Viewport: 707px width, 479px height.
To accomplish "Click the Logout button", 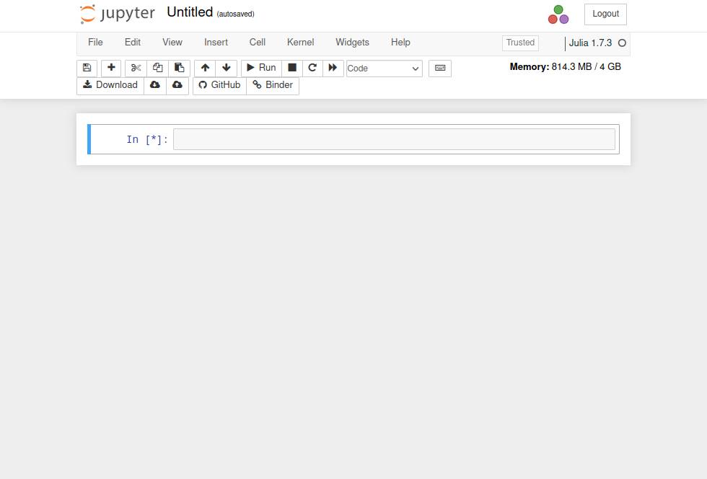I will coord(605,14).
